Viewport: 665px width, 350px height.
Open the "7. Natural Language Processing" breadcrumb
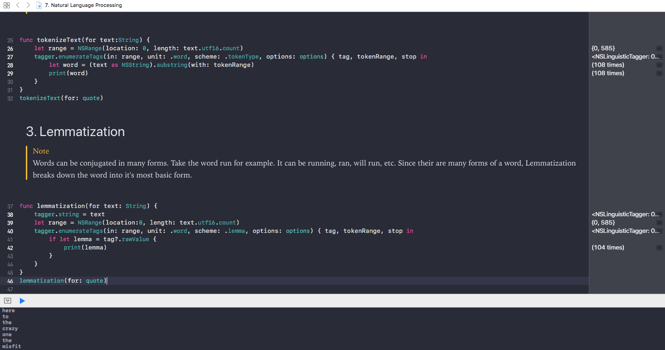pos(84,5)
